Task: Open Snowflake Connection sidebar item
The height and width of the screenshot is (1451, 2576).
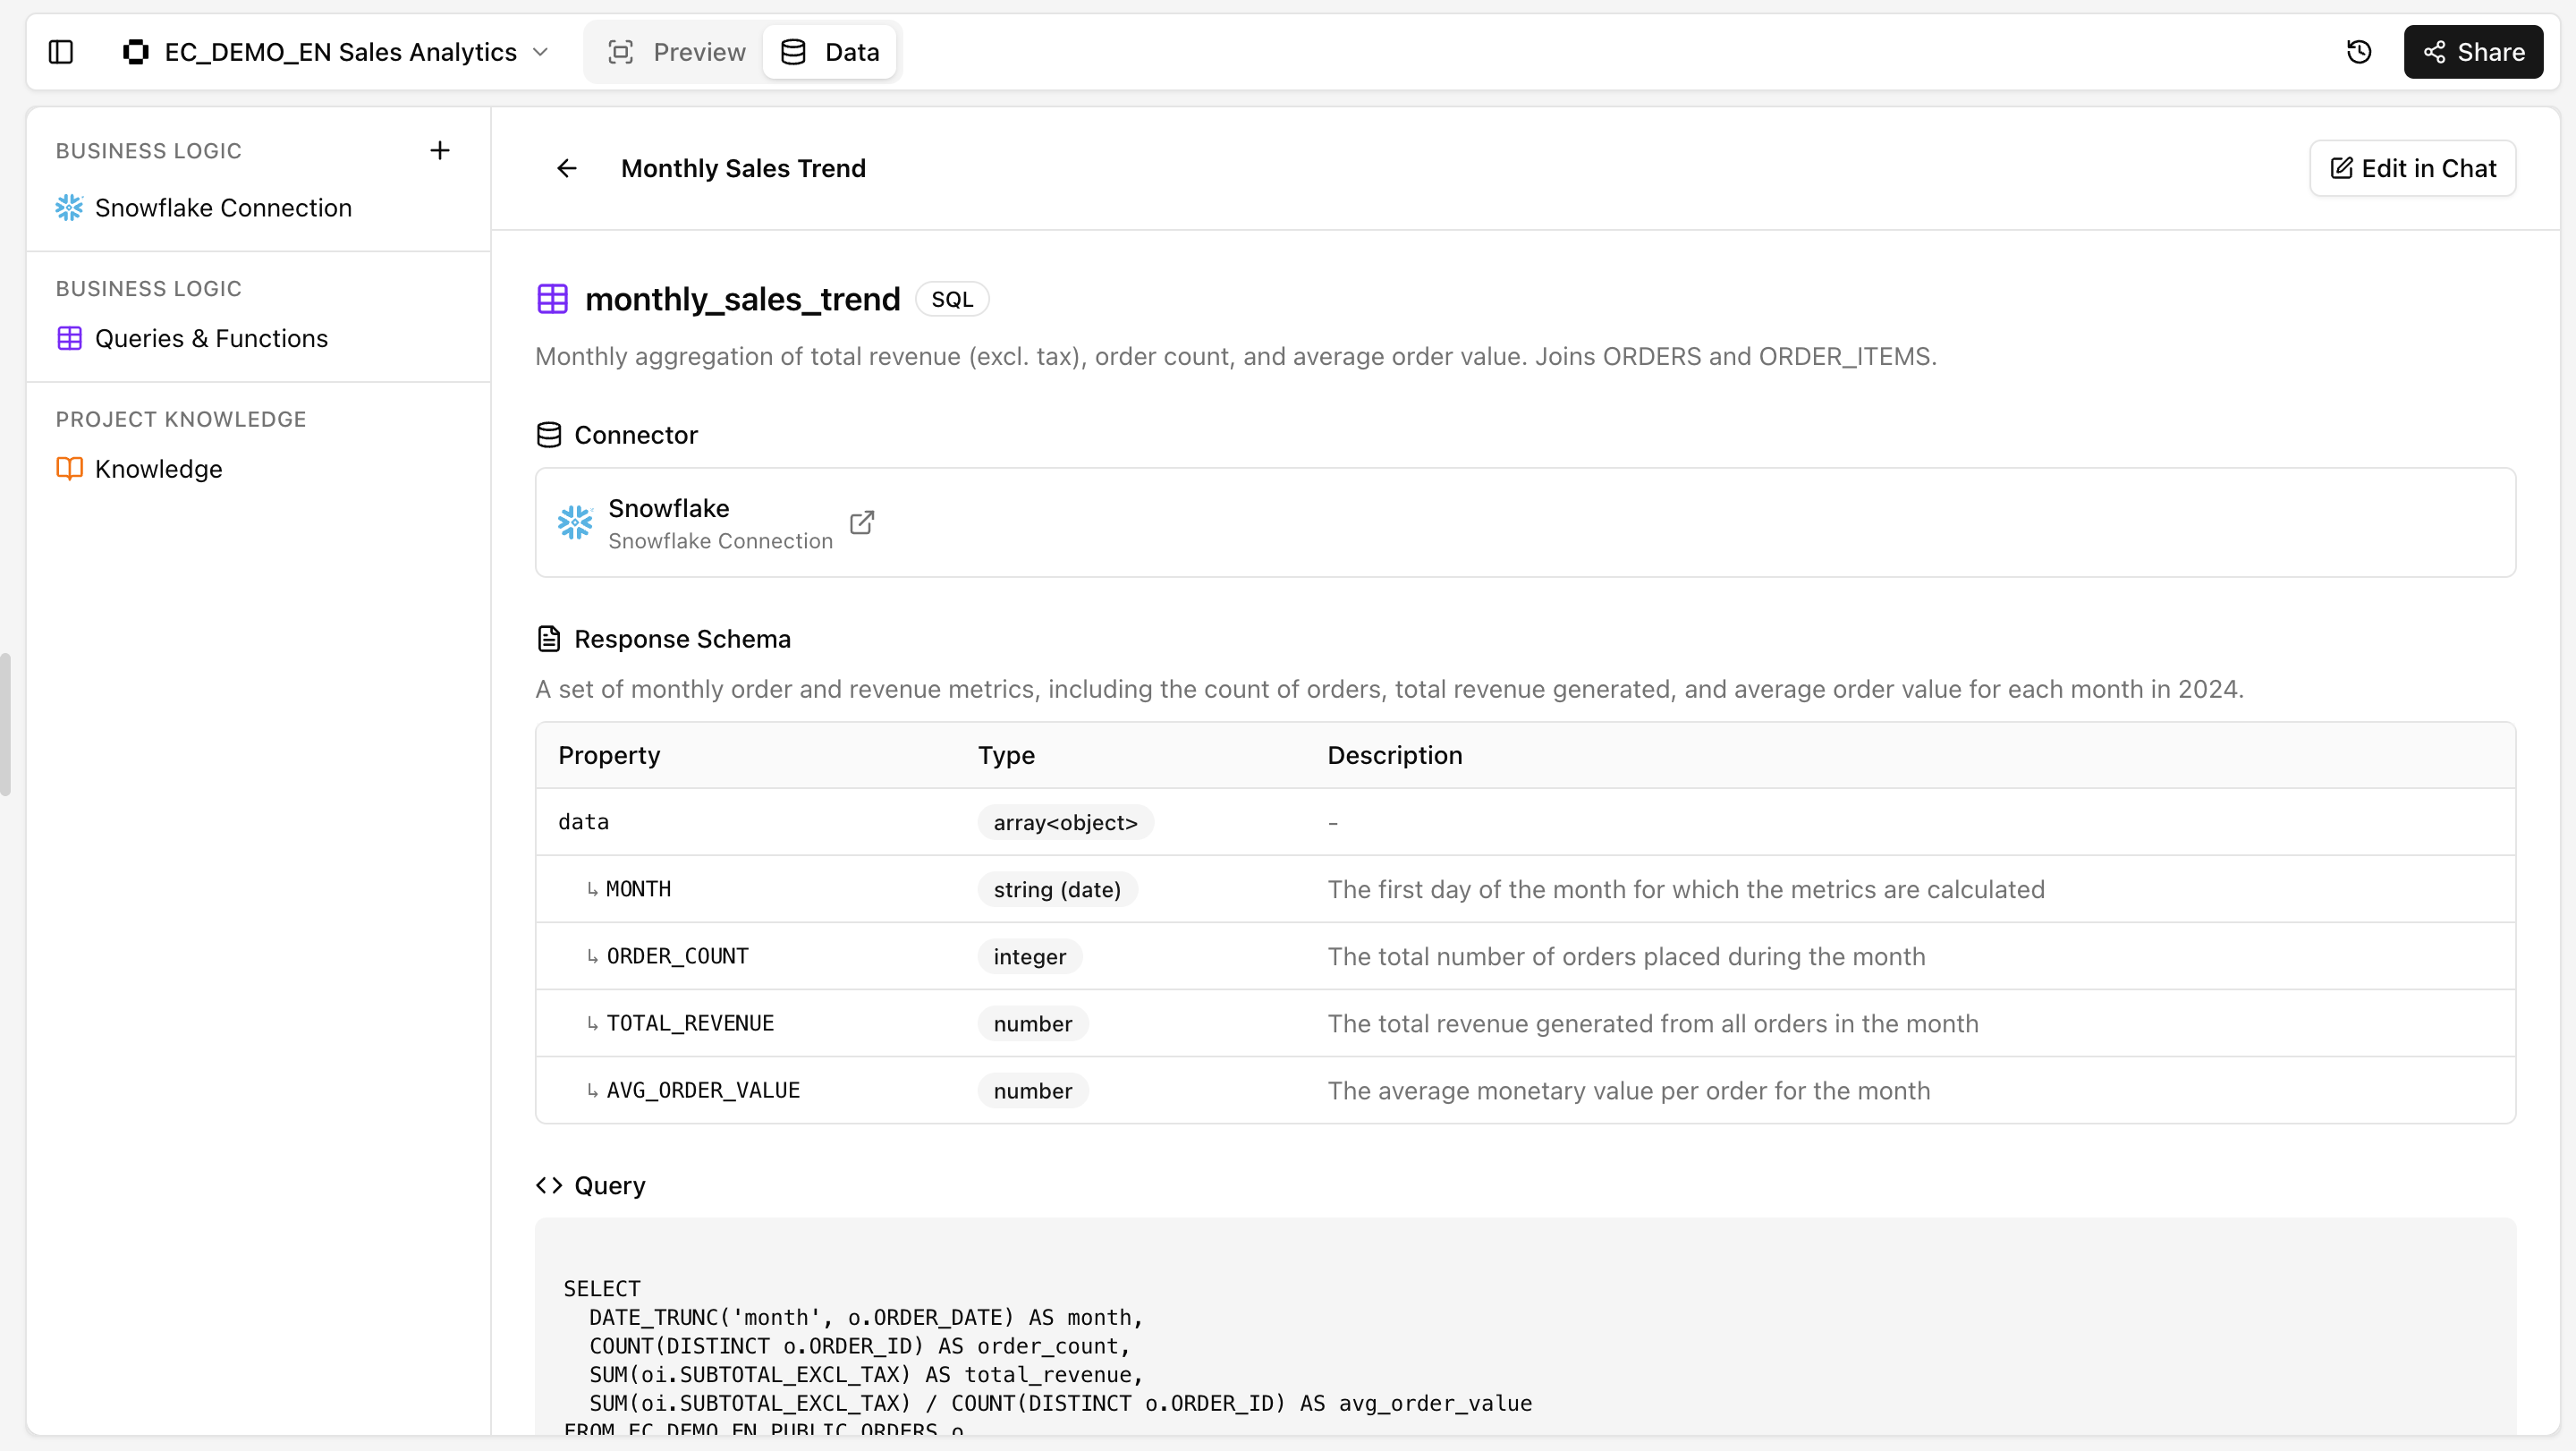Action: (x=223, y=208)
